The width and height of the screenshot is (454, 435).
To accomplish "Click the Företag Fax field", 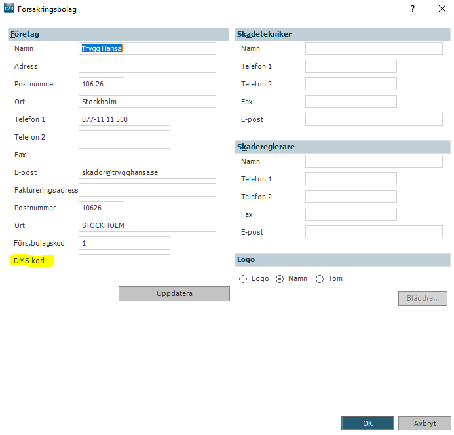I will 124,155.
